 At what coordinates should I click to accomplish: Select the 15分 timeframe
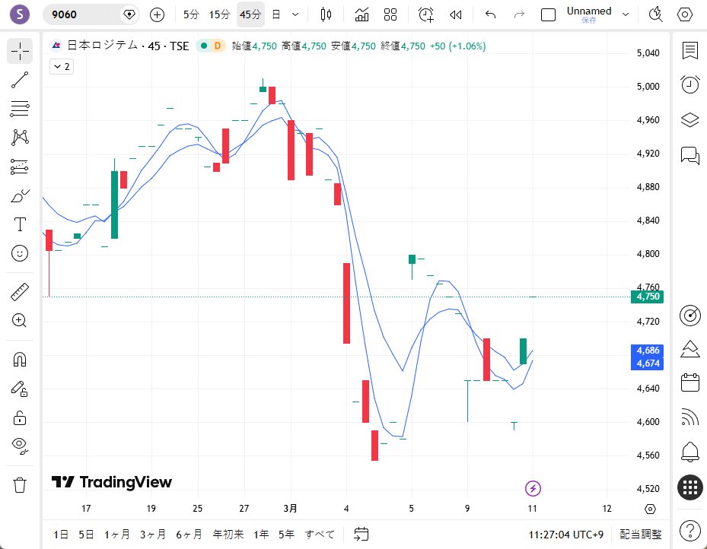point(220,15)
